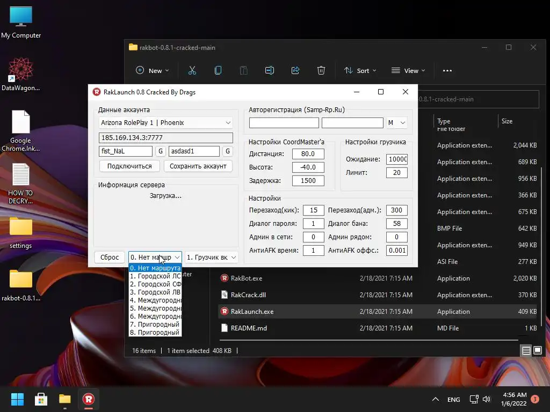This screenshot has height=412, width=550.
Task: Open My Computer desktop icon
Action: pyautogui.click(x=21, y=23)
